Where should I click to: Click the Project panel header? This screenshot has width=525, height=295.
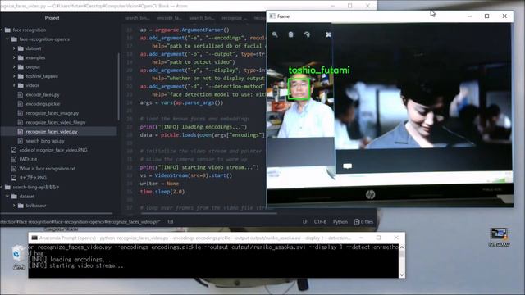pyautogui.click(x=52, y=18)
